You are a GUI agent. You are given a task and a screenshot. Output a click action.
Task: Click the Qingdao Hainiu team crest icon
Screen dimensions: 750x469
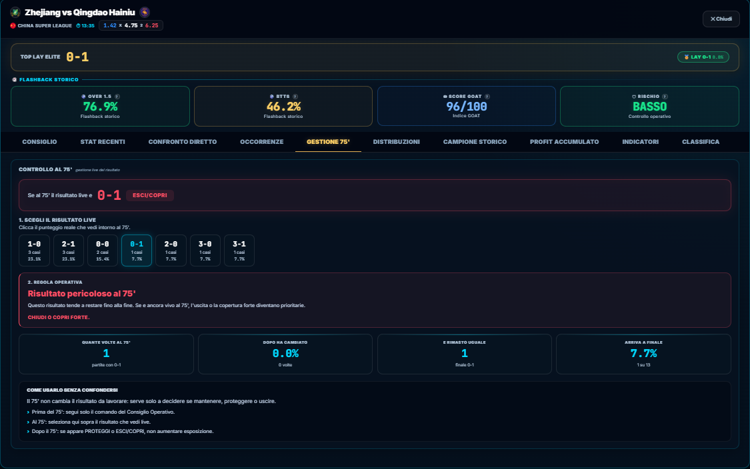click(x=145, y=13)
